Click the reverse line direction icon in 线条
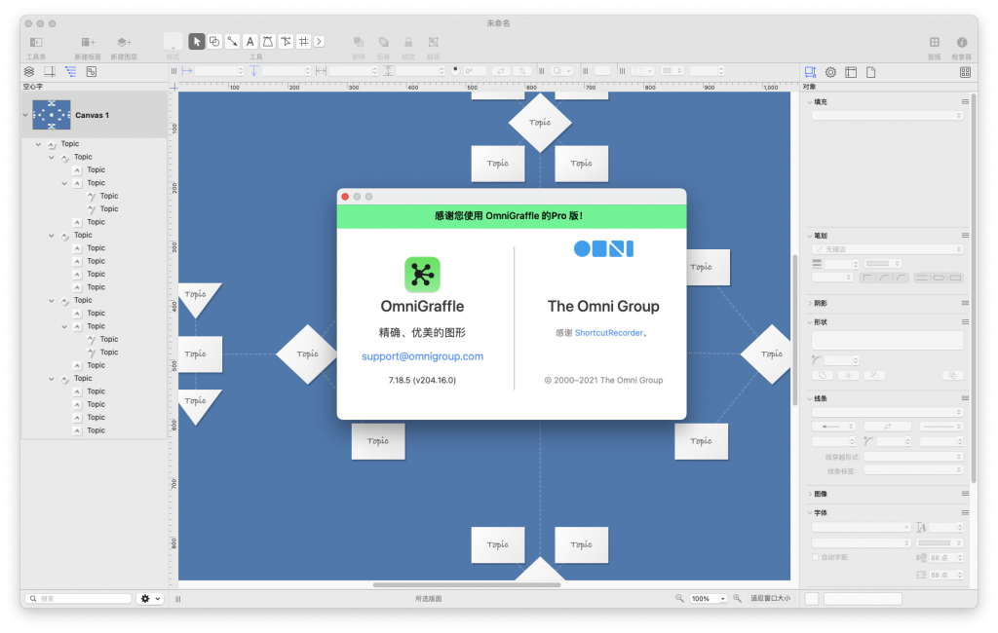The width and height of the screenshot is (998, 633). pyautogui.click(x=887, y=427)
